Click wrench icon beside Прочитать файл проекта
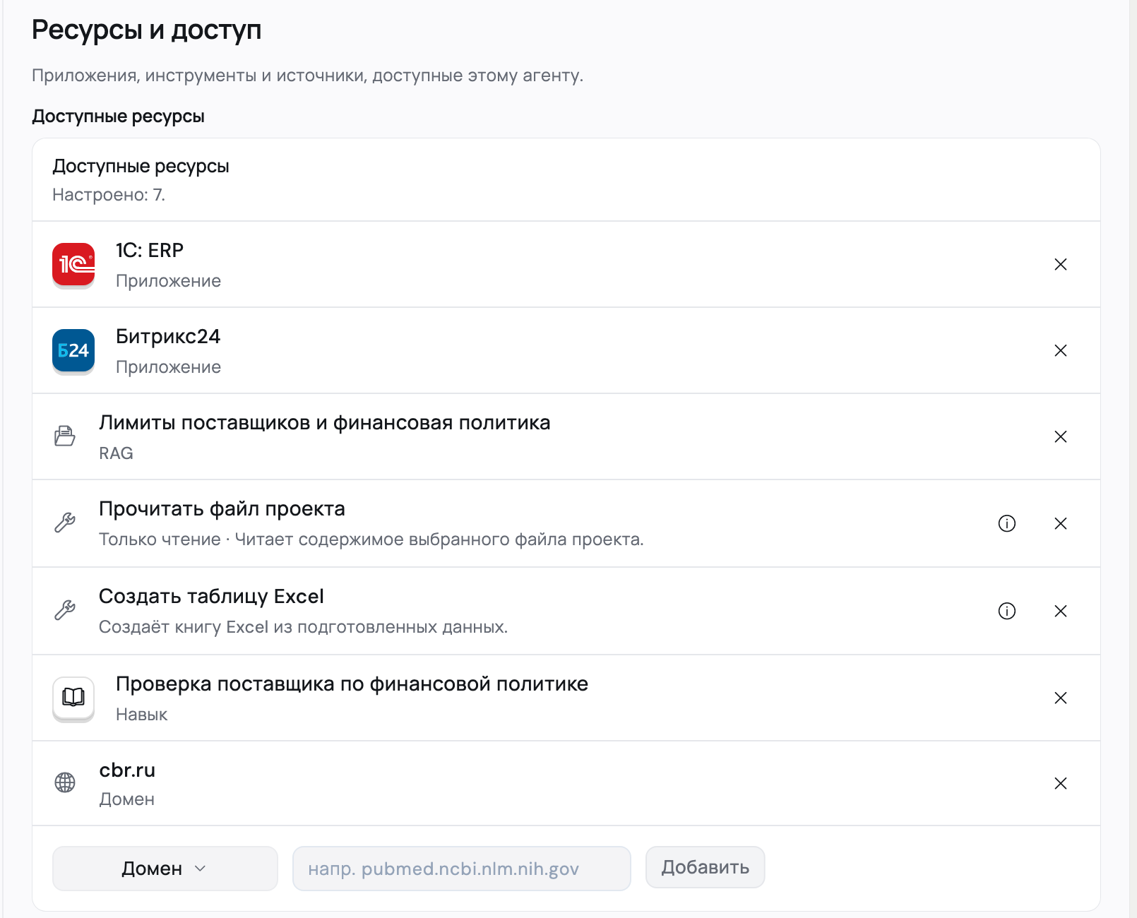1137x918 pixels. click(65, 523)
